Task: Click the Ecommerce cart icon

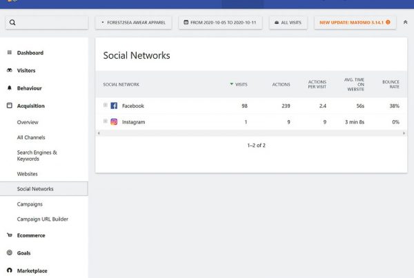Action: [10, 235]
